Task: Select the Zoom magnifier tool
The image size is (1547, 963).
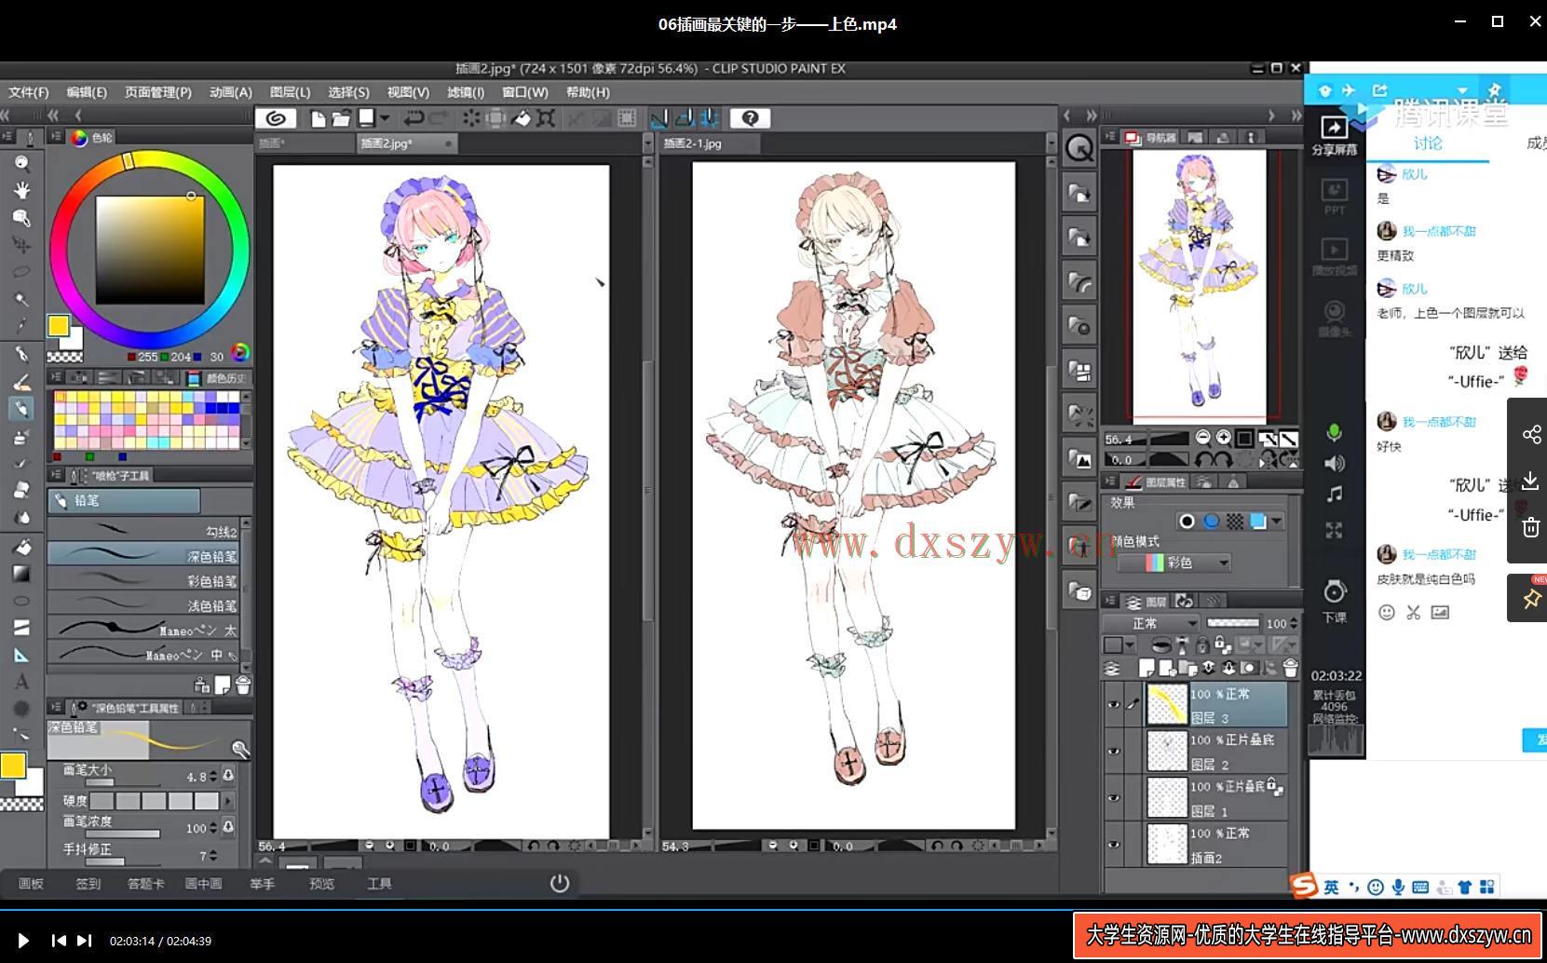Action: (x=21, y=163)
